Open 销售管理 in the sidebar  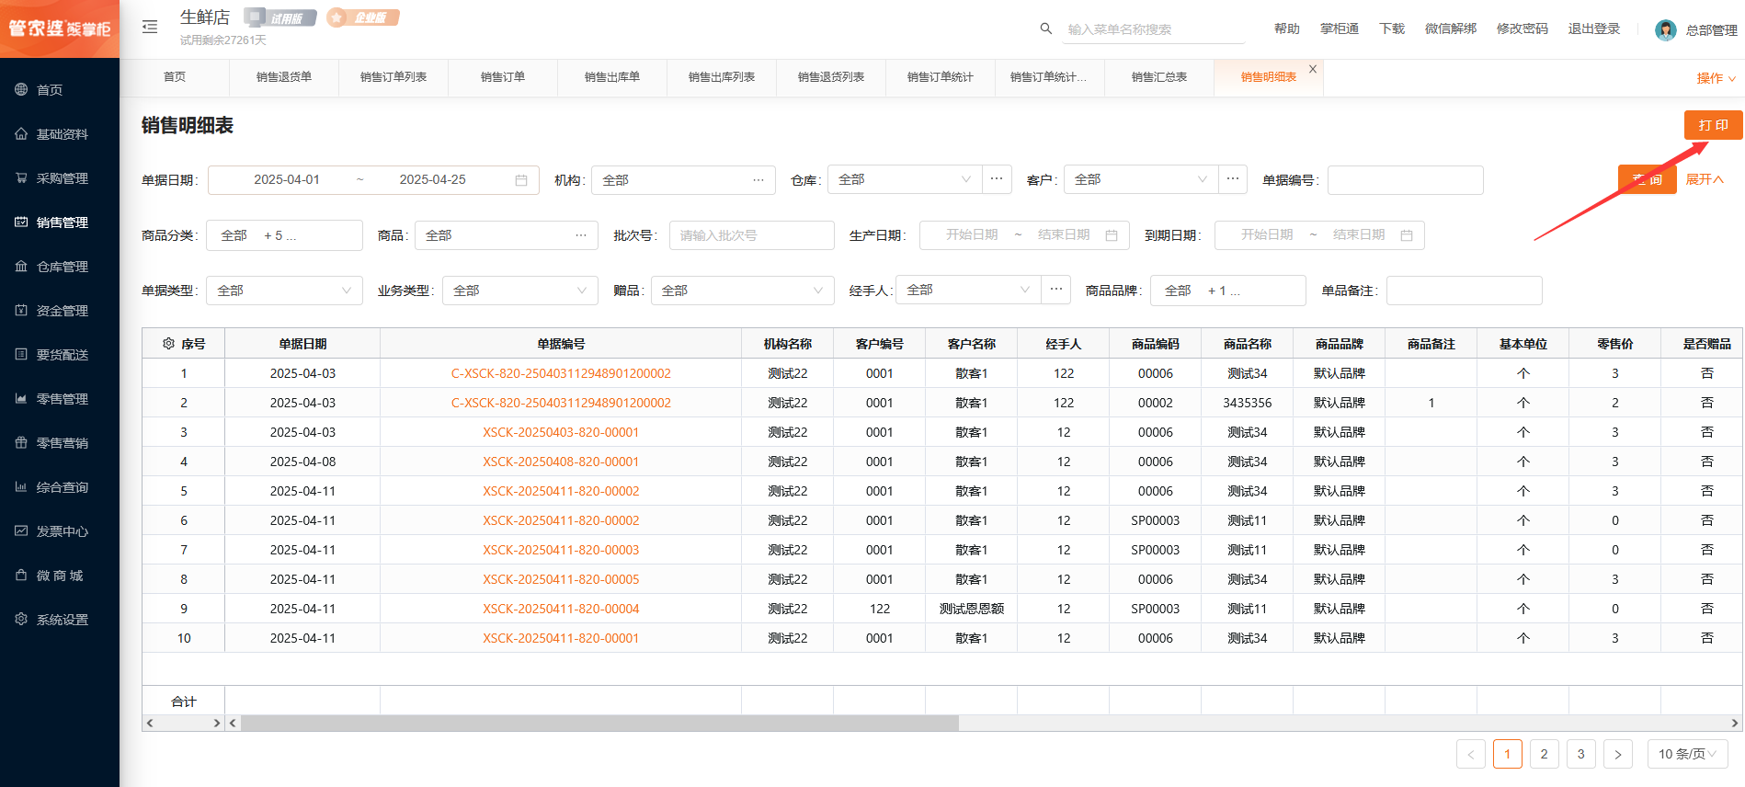[62, 222]
